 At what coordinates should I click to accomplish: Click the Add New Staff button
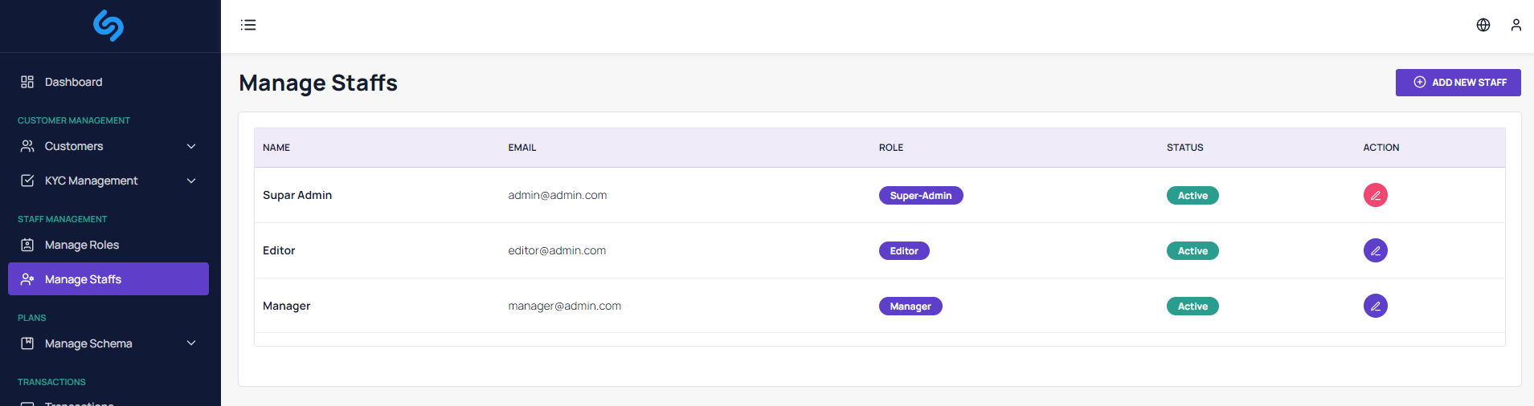[x=1458, y=83]
